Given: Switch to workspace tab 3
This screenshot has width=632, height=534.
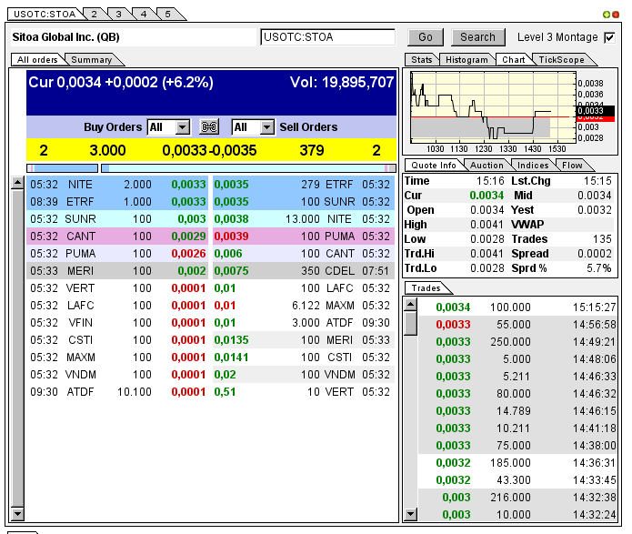Looking at the screenshot, I should [118, 15].
